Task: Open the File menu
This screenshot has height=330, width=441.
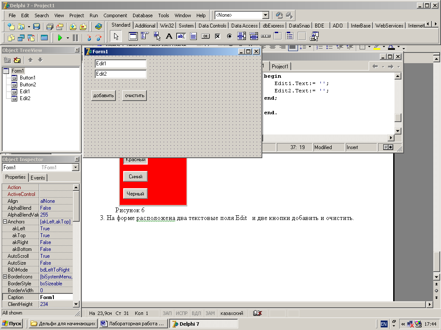Action: (12, 15)
